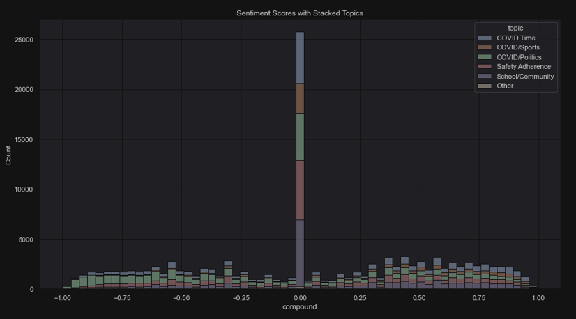Click the y-axis label "Count"
The height and width of the screenshot is (319, 576).
coord(8,154)
